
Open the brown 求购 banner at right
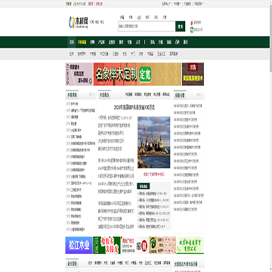tap(193, 74)
